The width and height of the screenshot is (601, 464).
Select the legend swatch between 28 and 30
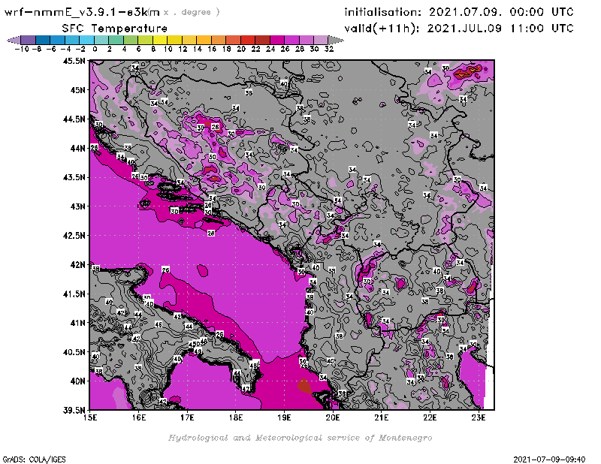306,40
